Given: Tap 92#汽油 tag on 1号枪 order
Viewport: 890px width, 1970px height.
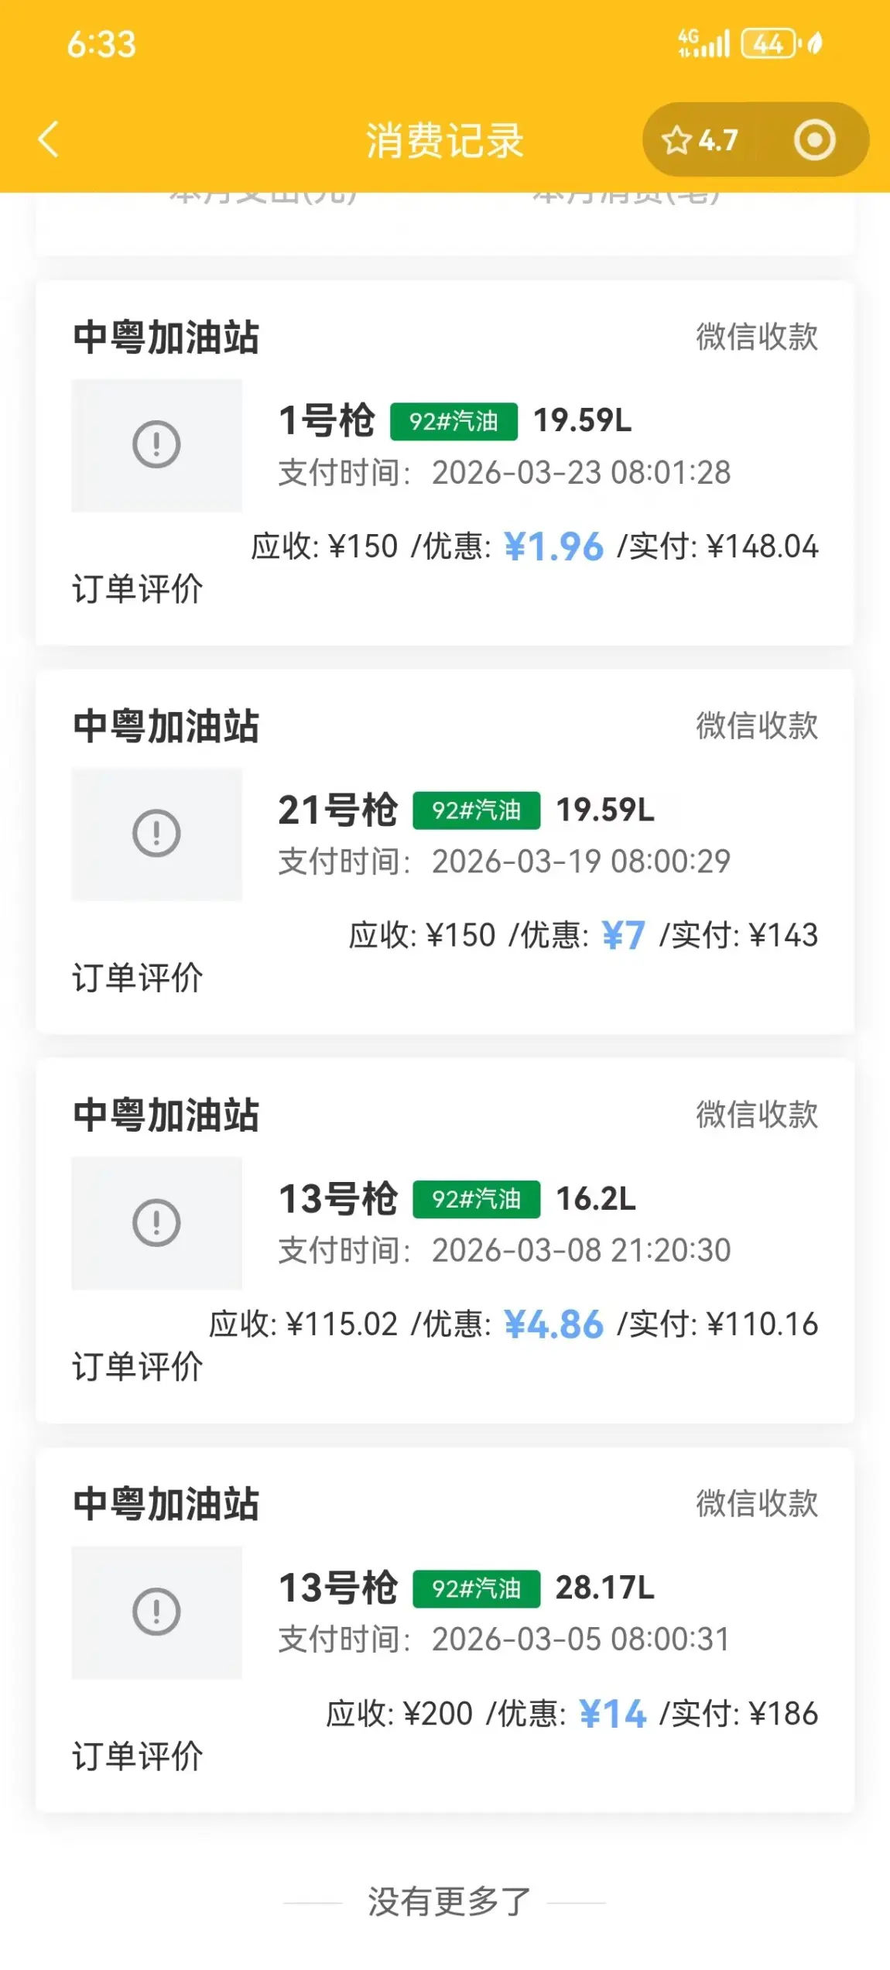Looking at the screenshot, I should 454,422.
